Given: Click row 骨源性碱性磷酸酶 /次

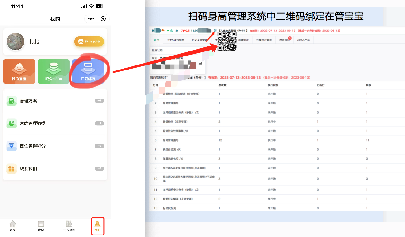Looking at the screenshot, I should pyautogui.click(x=278, y=131).
